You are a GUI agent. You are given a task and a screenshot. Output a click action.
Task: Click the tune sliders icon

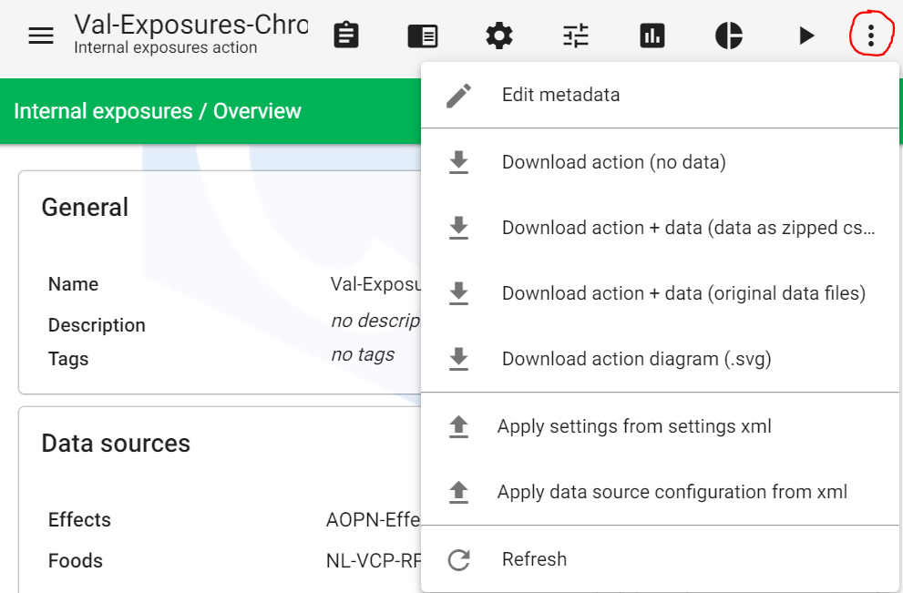[x=576, y=36]
